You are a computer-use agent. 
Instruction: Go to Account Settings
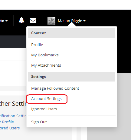tap(46, 99)
